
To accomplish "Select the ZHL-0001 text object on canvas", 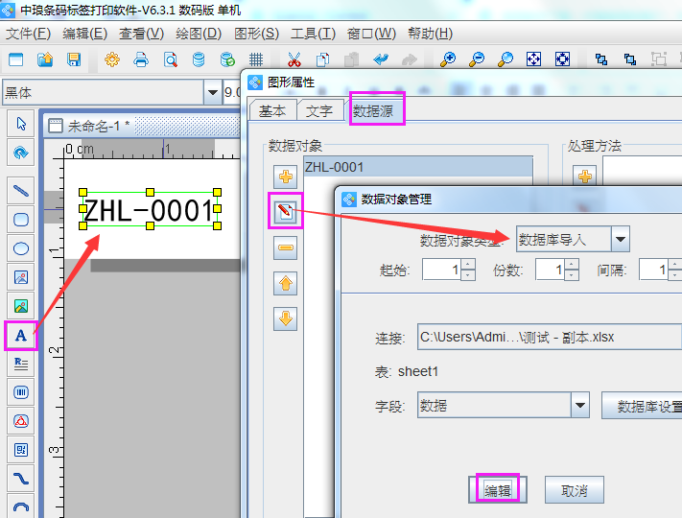I will click(x=150, y=209).
